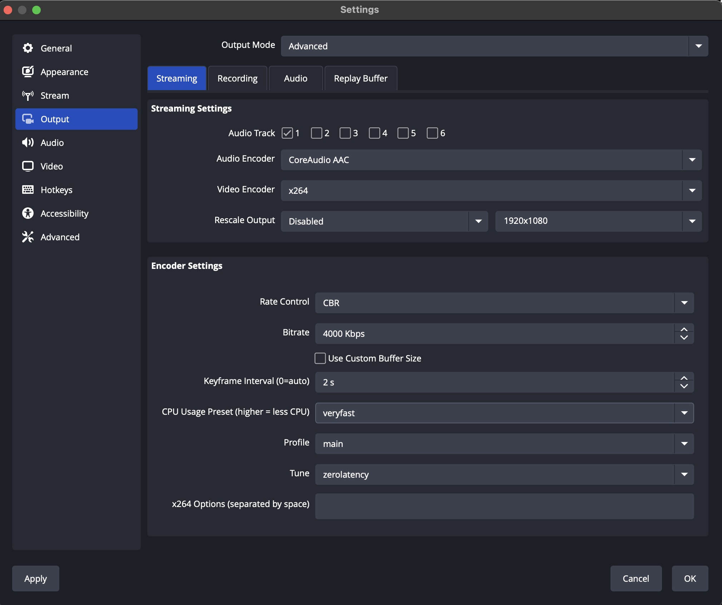The image size is (722, 605).
Task: Click the x264 Options text field
Action: (504, 506)
